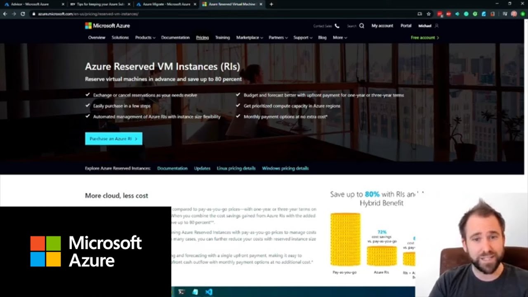Open the Solutions nav item

click(x=120, y=38)
